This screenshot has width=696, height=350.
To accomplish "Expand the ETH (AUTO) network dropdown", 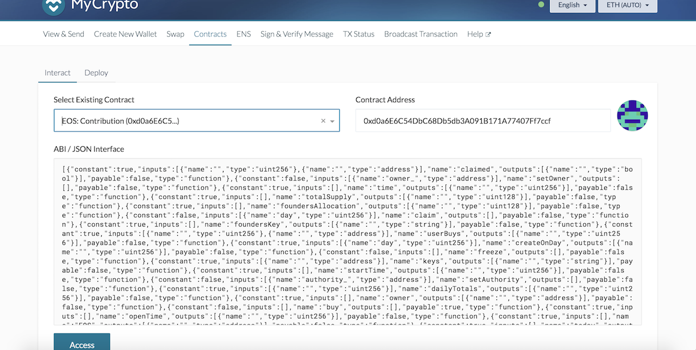I will tap(627, 5).
